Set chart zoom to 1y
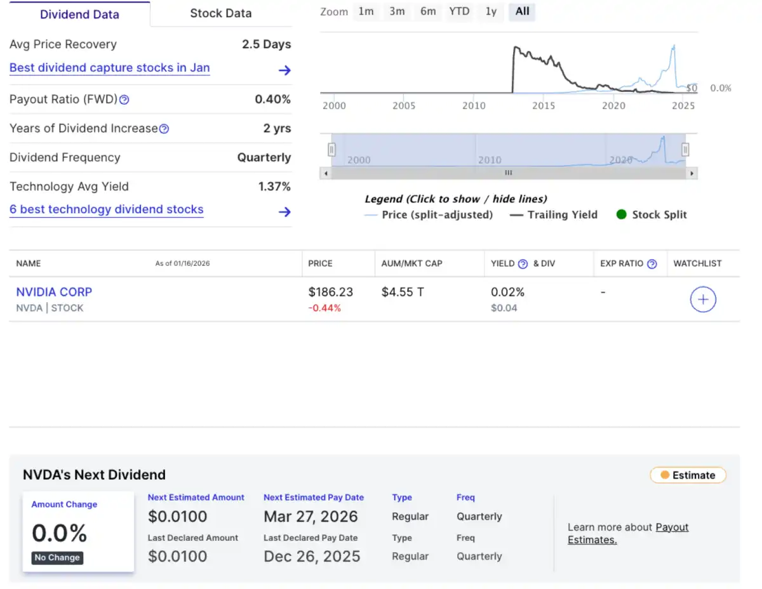This screenshot has height=589, width=762. [491, 11]
